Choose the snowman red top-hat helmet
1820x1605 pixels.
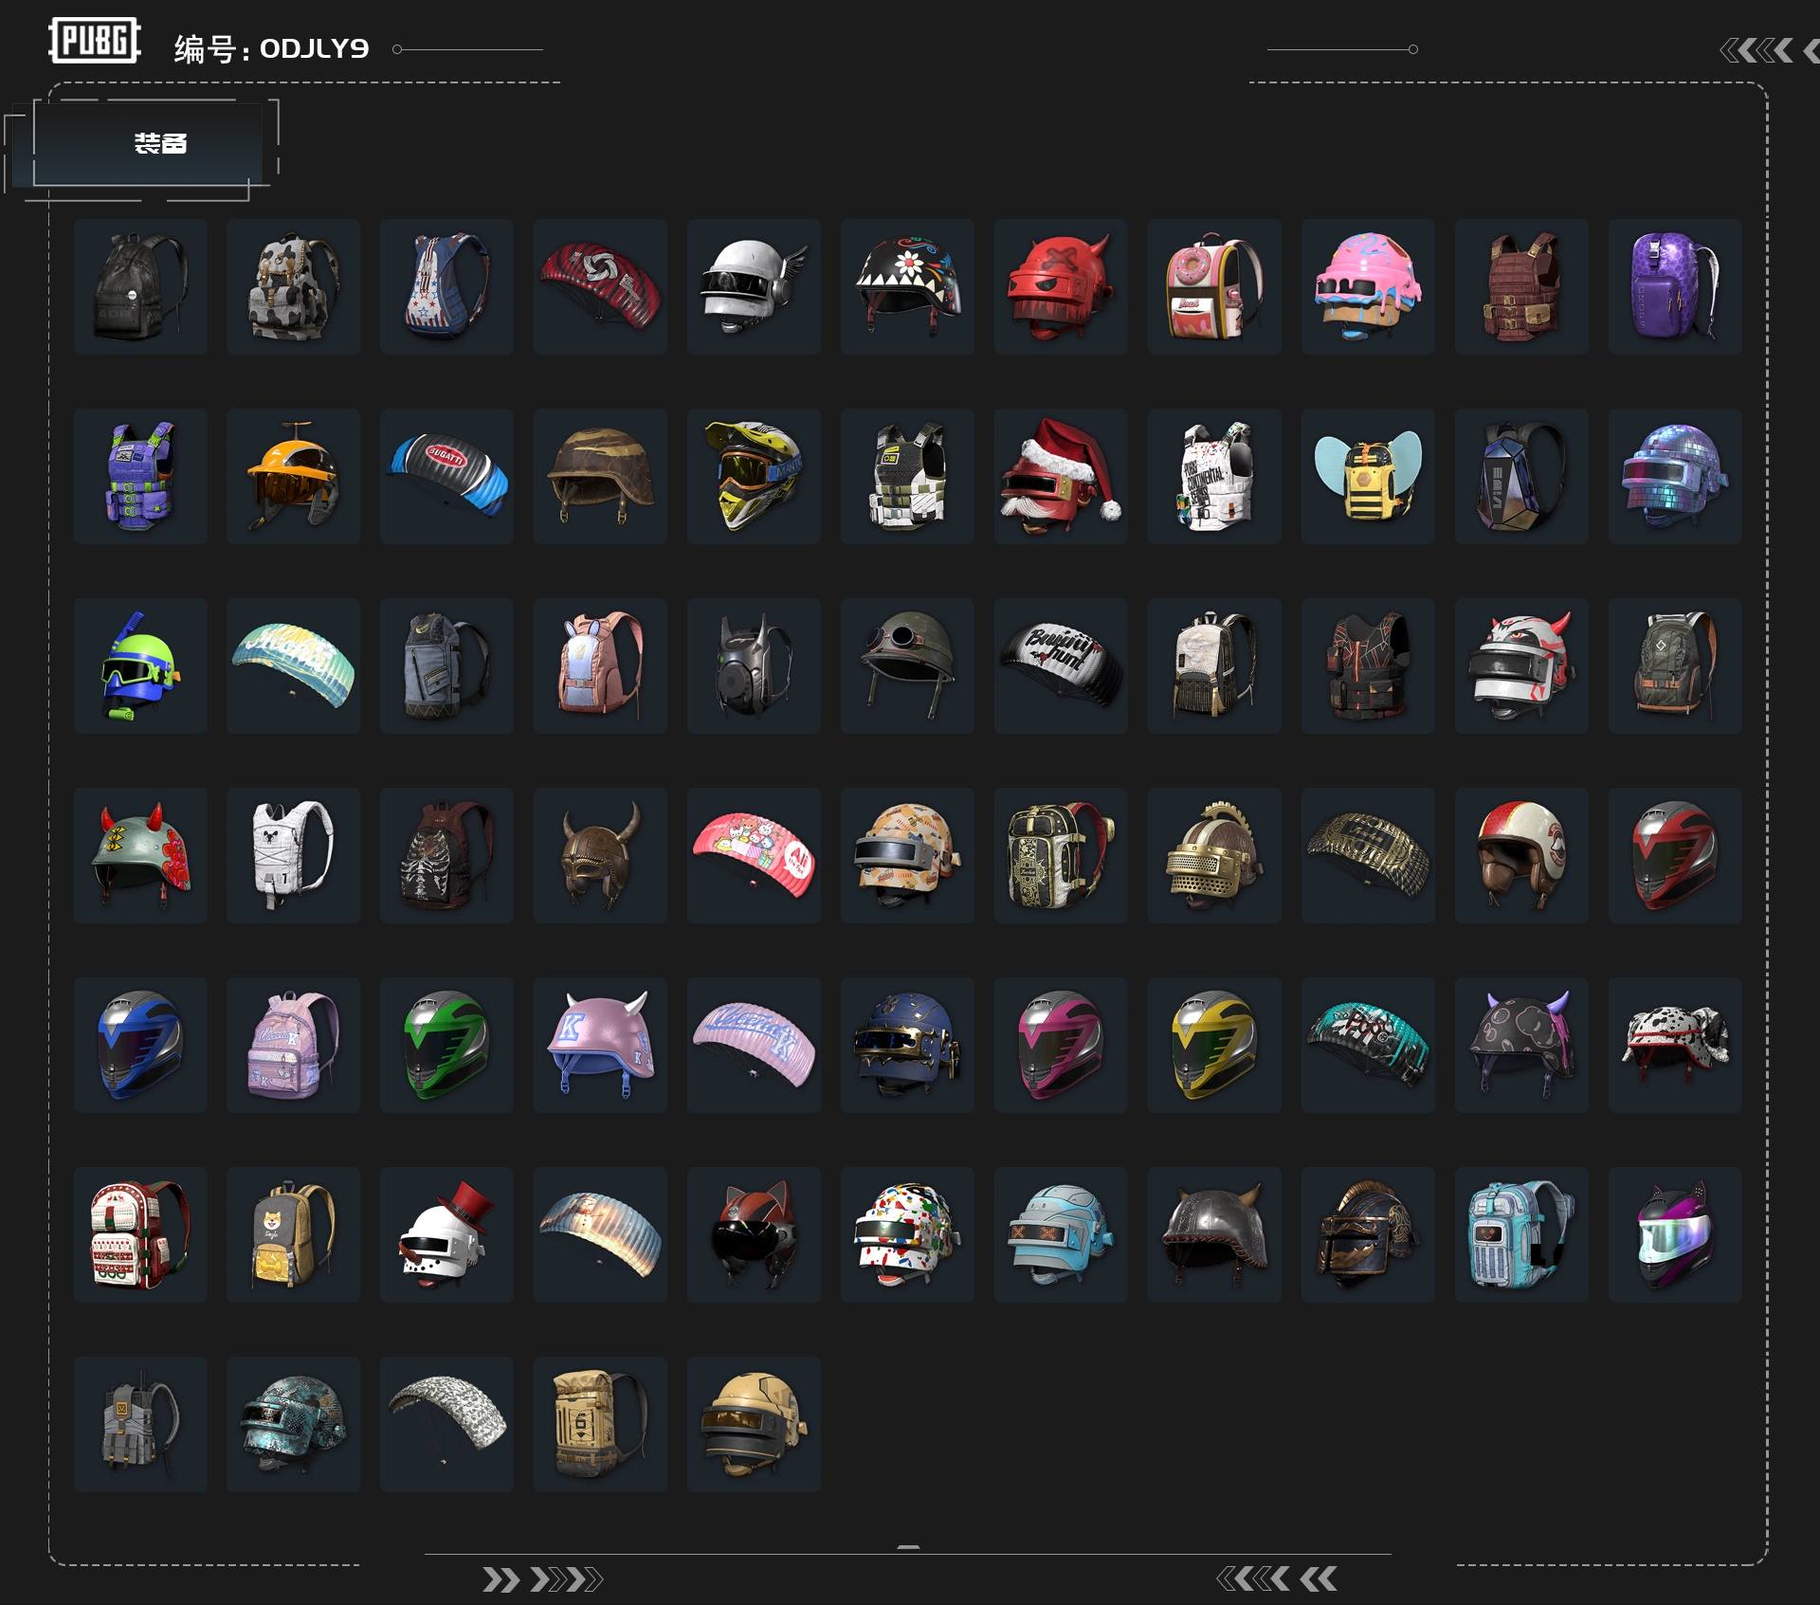446,1234
